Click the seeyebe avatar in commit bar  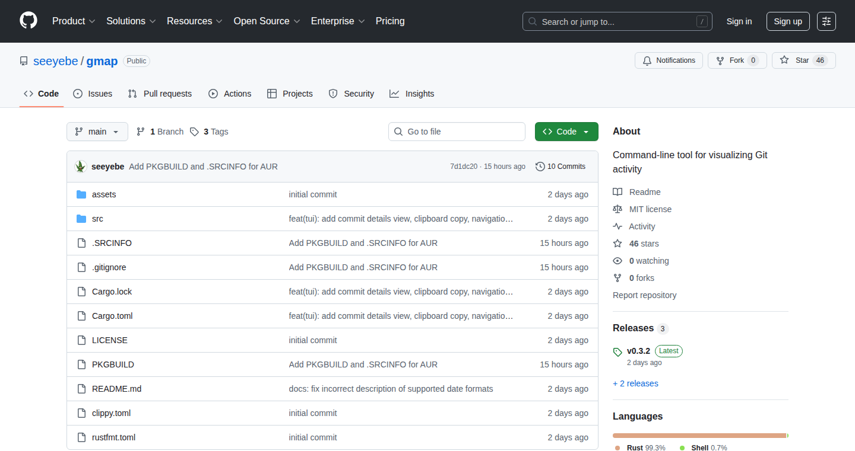point(81,167)
